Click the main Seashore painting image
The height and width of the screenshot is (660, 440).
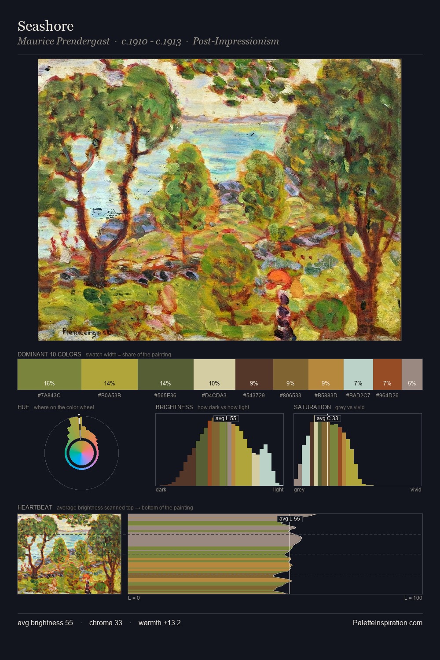tap(220, 200)
